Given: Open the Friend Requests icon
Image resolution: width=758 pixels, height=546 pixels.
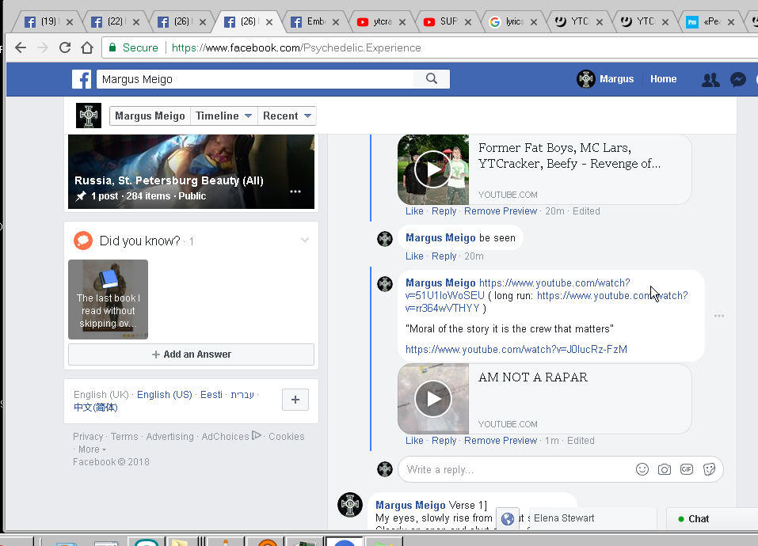Looking at the screenshot, I should (x=710, y=79).
